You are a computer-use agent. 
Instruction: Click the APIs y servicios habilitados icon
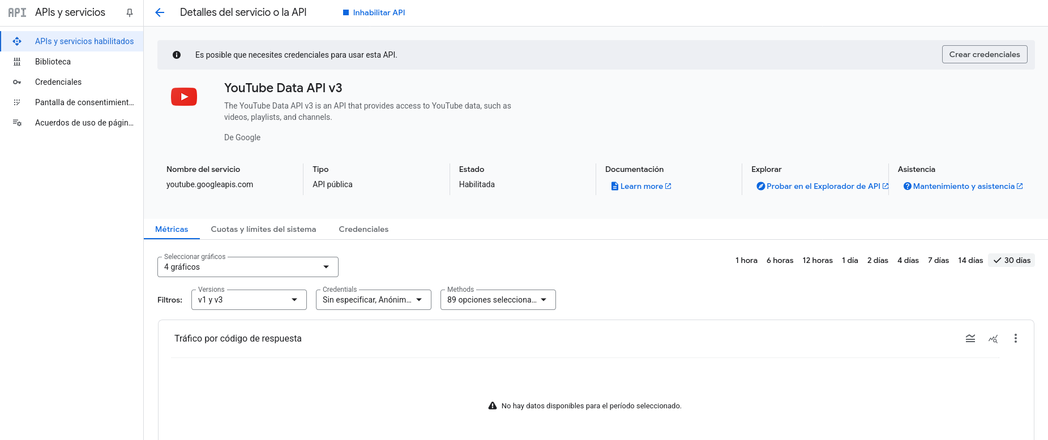pyautogui.click(x=17, y=41)
